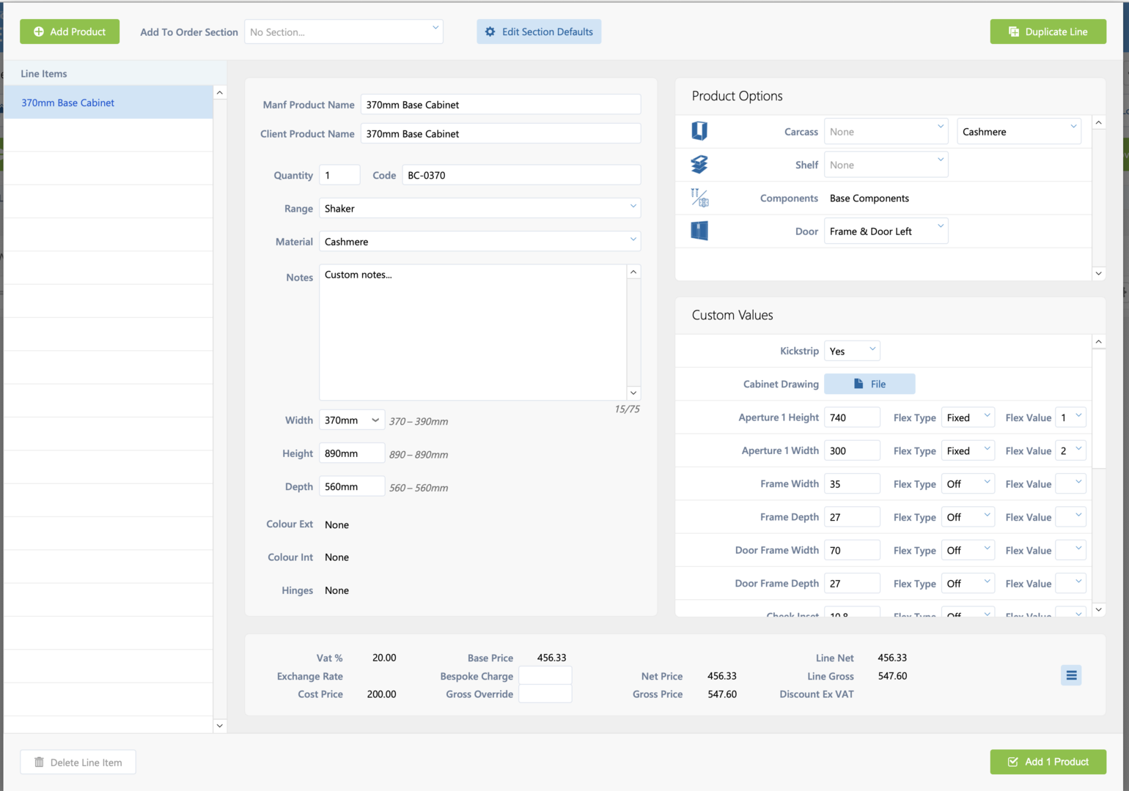The image size is (1129, 791).
Task: Open Aperture 1 Height Flex Type dropdown
Action: [968, 417]
